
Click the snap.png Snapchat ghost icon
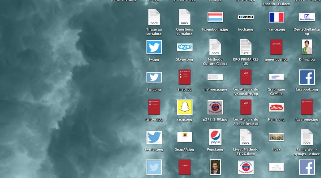click(x=184, y=107)
